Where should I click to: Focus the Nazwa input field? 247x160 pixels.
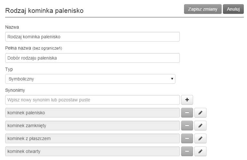coord(93,37)
